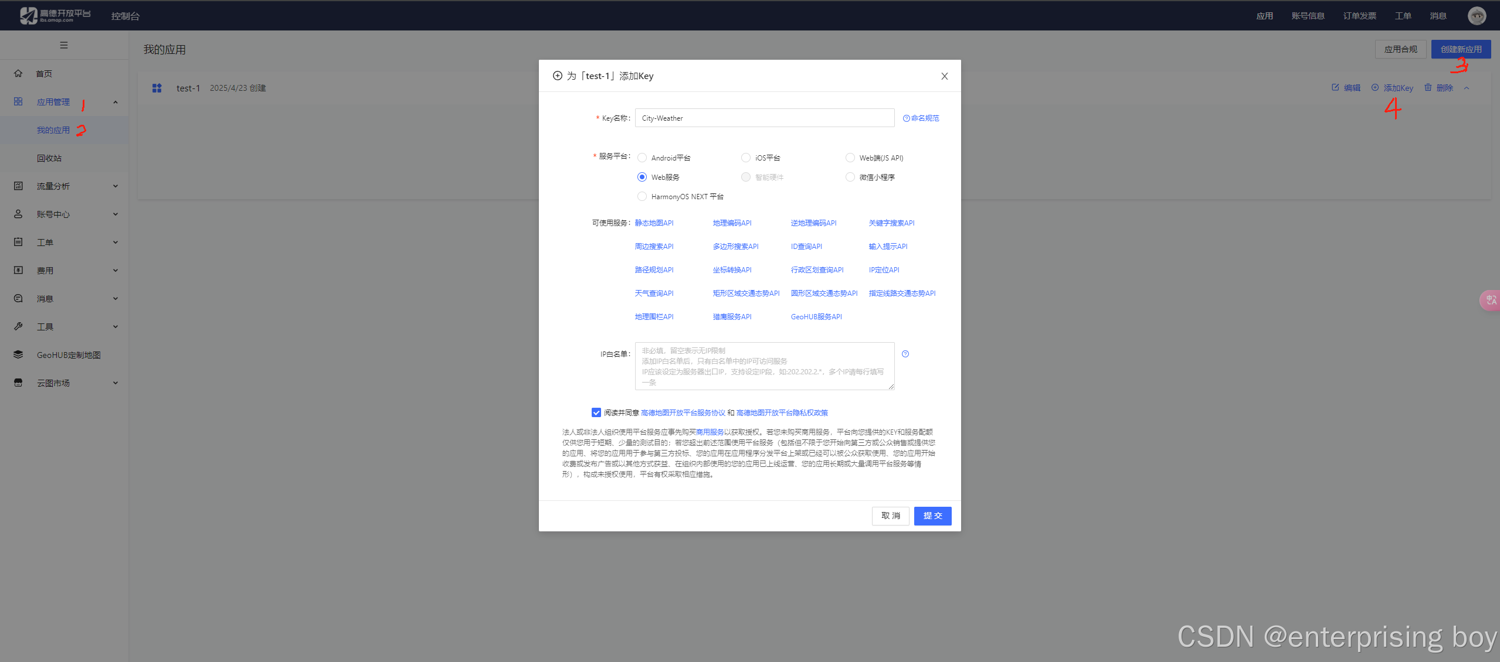Select the 微信小程序 radio option
This screenshot has height=662, width=1500.
850,177
